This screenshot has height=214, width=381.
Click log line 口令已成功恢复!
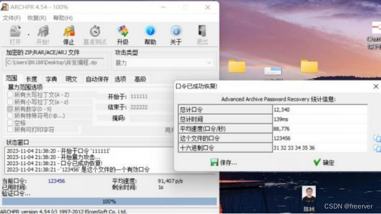(55, 163)
